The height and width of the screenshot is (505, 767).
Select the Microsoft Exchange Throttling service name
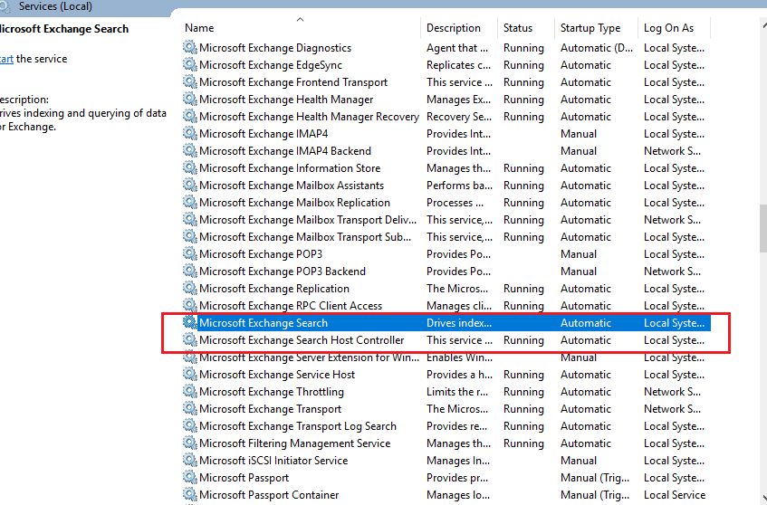point(272,392)
